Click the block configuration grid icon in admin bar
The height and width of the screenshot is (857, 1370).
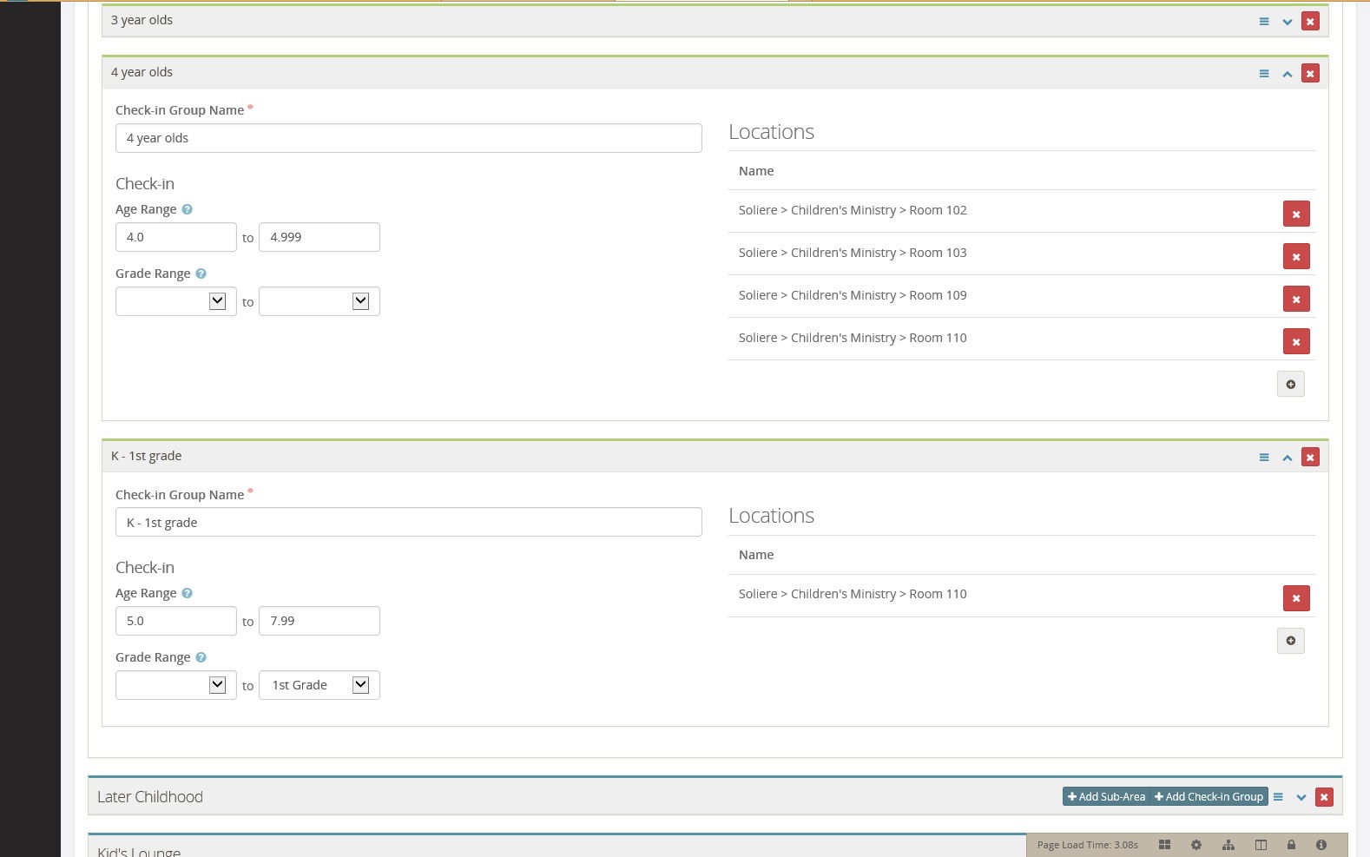coord(1164,845)
